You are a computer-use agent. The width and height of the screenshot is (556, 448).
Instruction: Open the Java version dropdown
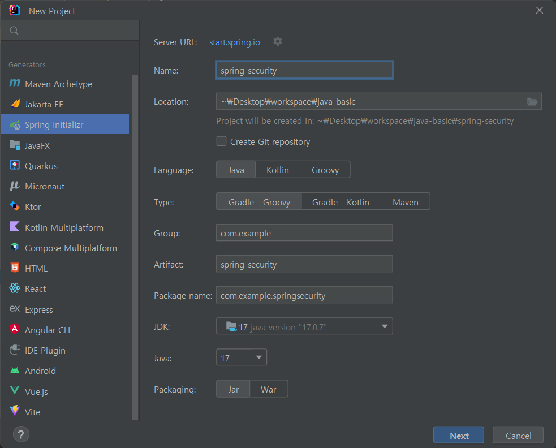click(242, 357)
